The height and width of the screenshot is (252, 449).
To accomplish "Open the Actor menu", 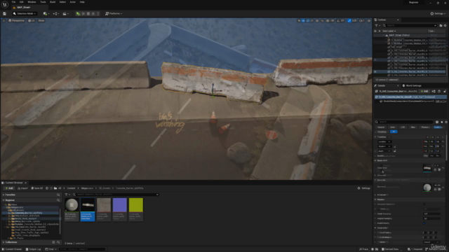I will 73,2.
